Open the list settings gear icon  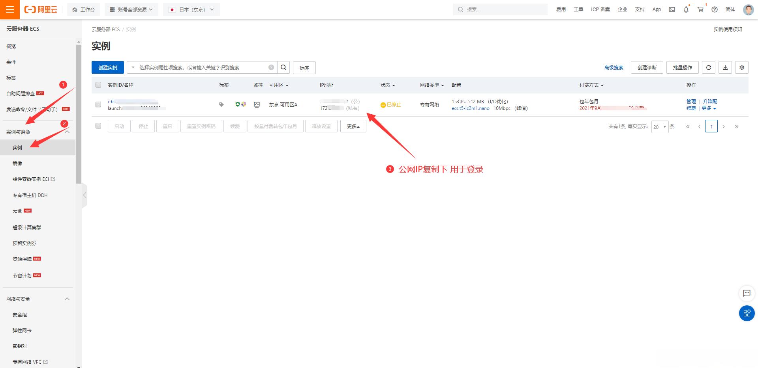tap(742, 67)
